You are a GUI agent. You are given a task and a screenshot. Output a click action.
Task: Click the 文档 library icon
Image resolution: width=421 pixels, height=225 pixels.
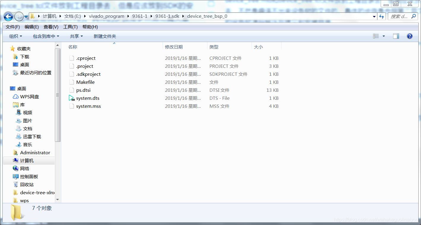point(19,128)
